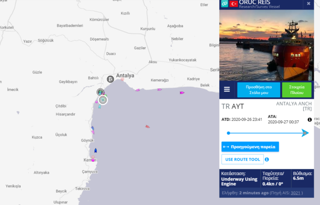Select the selected vessel marker with white rings
This screenshot has height=205, width=320.
[103, 100]
